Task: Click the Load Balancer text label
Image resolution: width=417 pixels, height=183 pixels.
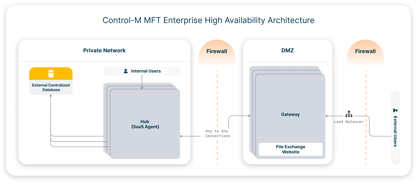Action: pos(349,122)
